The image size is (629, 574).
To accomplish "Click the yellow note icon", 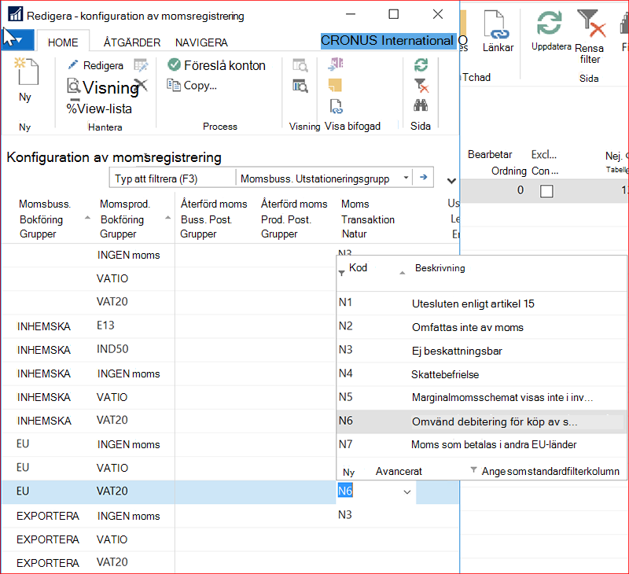I will coord(335,85).
